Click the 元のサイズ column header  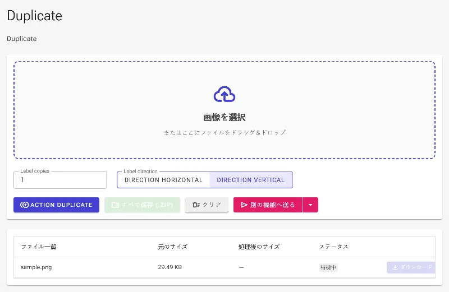(x=173, y=247)
